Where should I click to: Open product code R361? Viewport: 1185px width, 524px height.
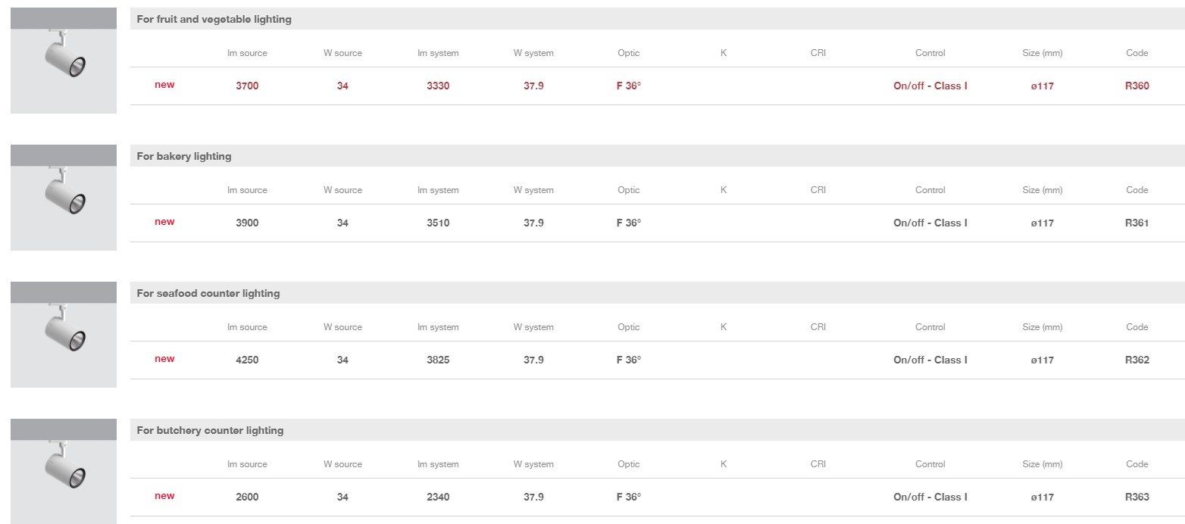(x=1137, y=223)
